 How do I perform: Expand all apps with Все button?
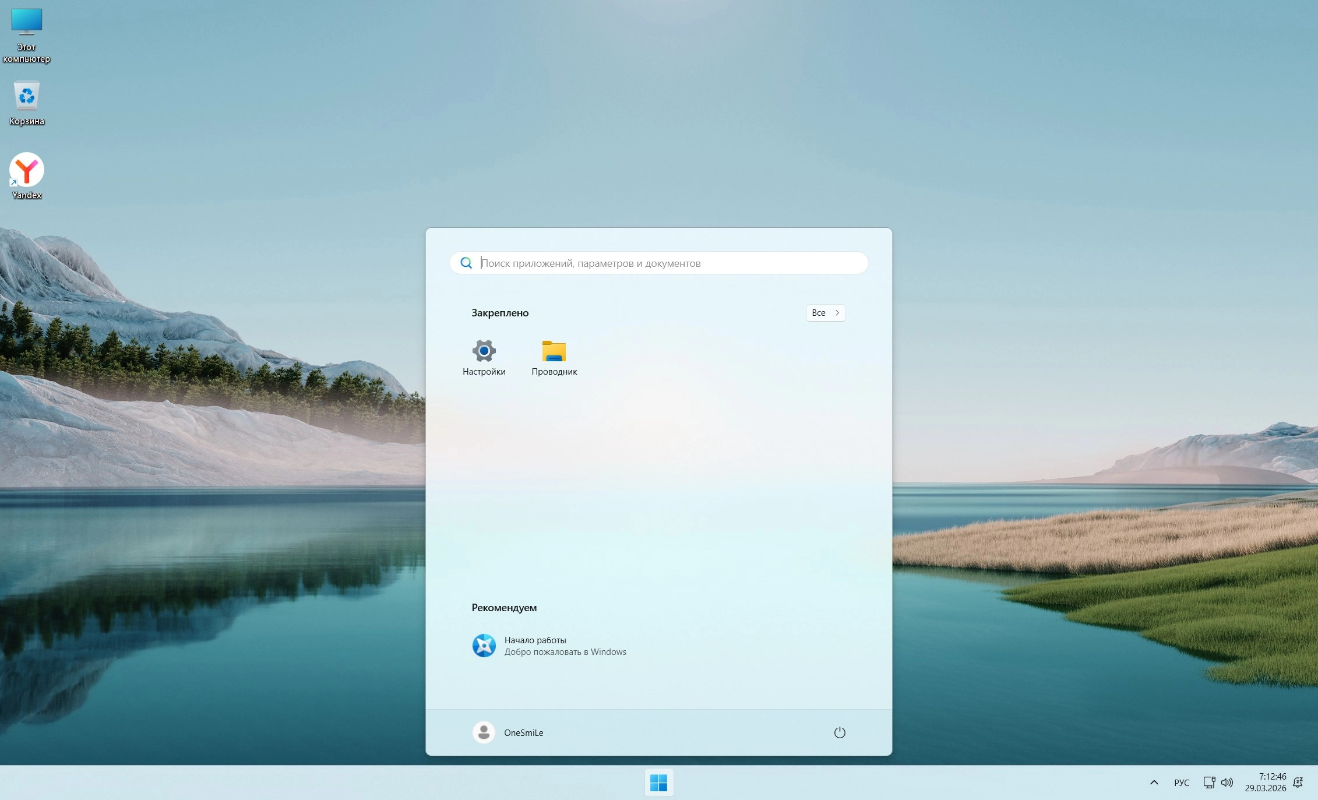click(825, 313)
